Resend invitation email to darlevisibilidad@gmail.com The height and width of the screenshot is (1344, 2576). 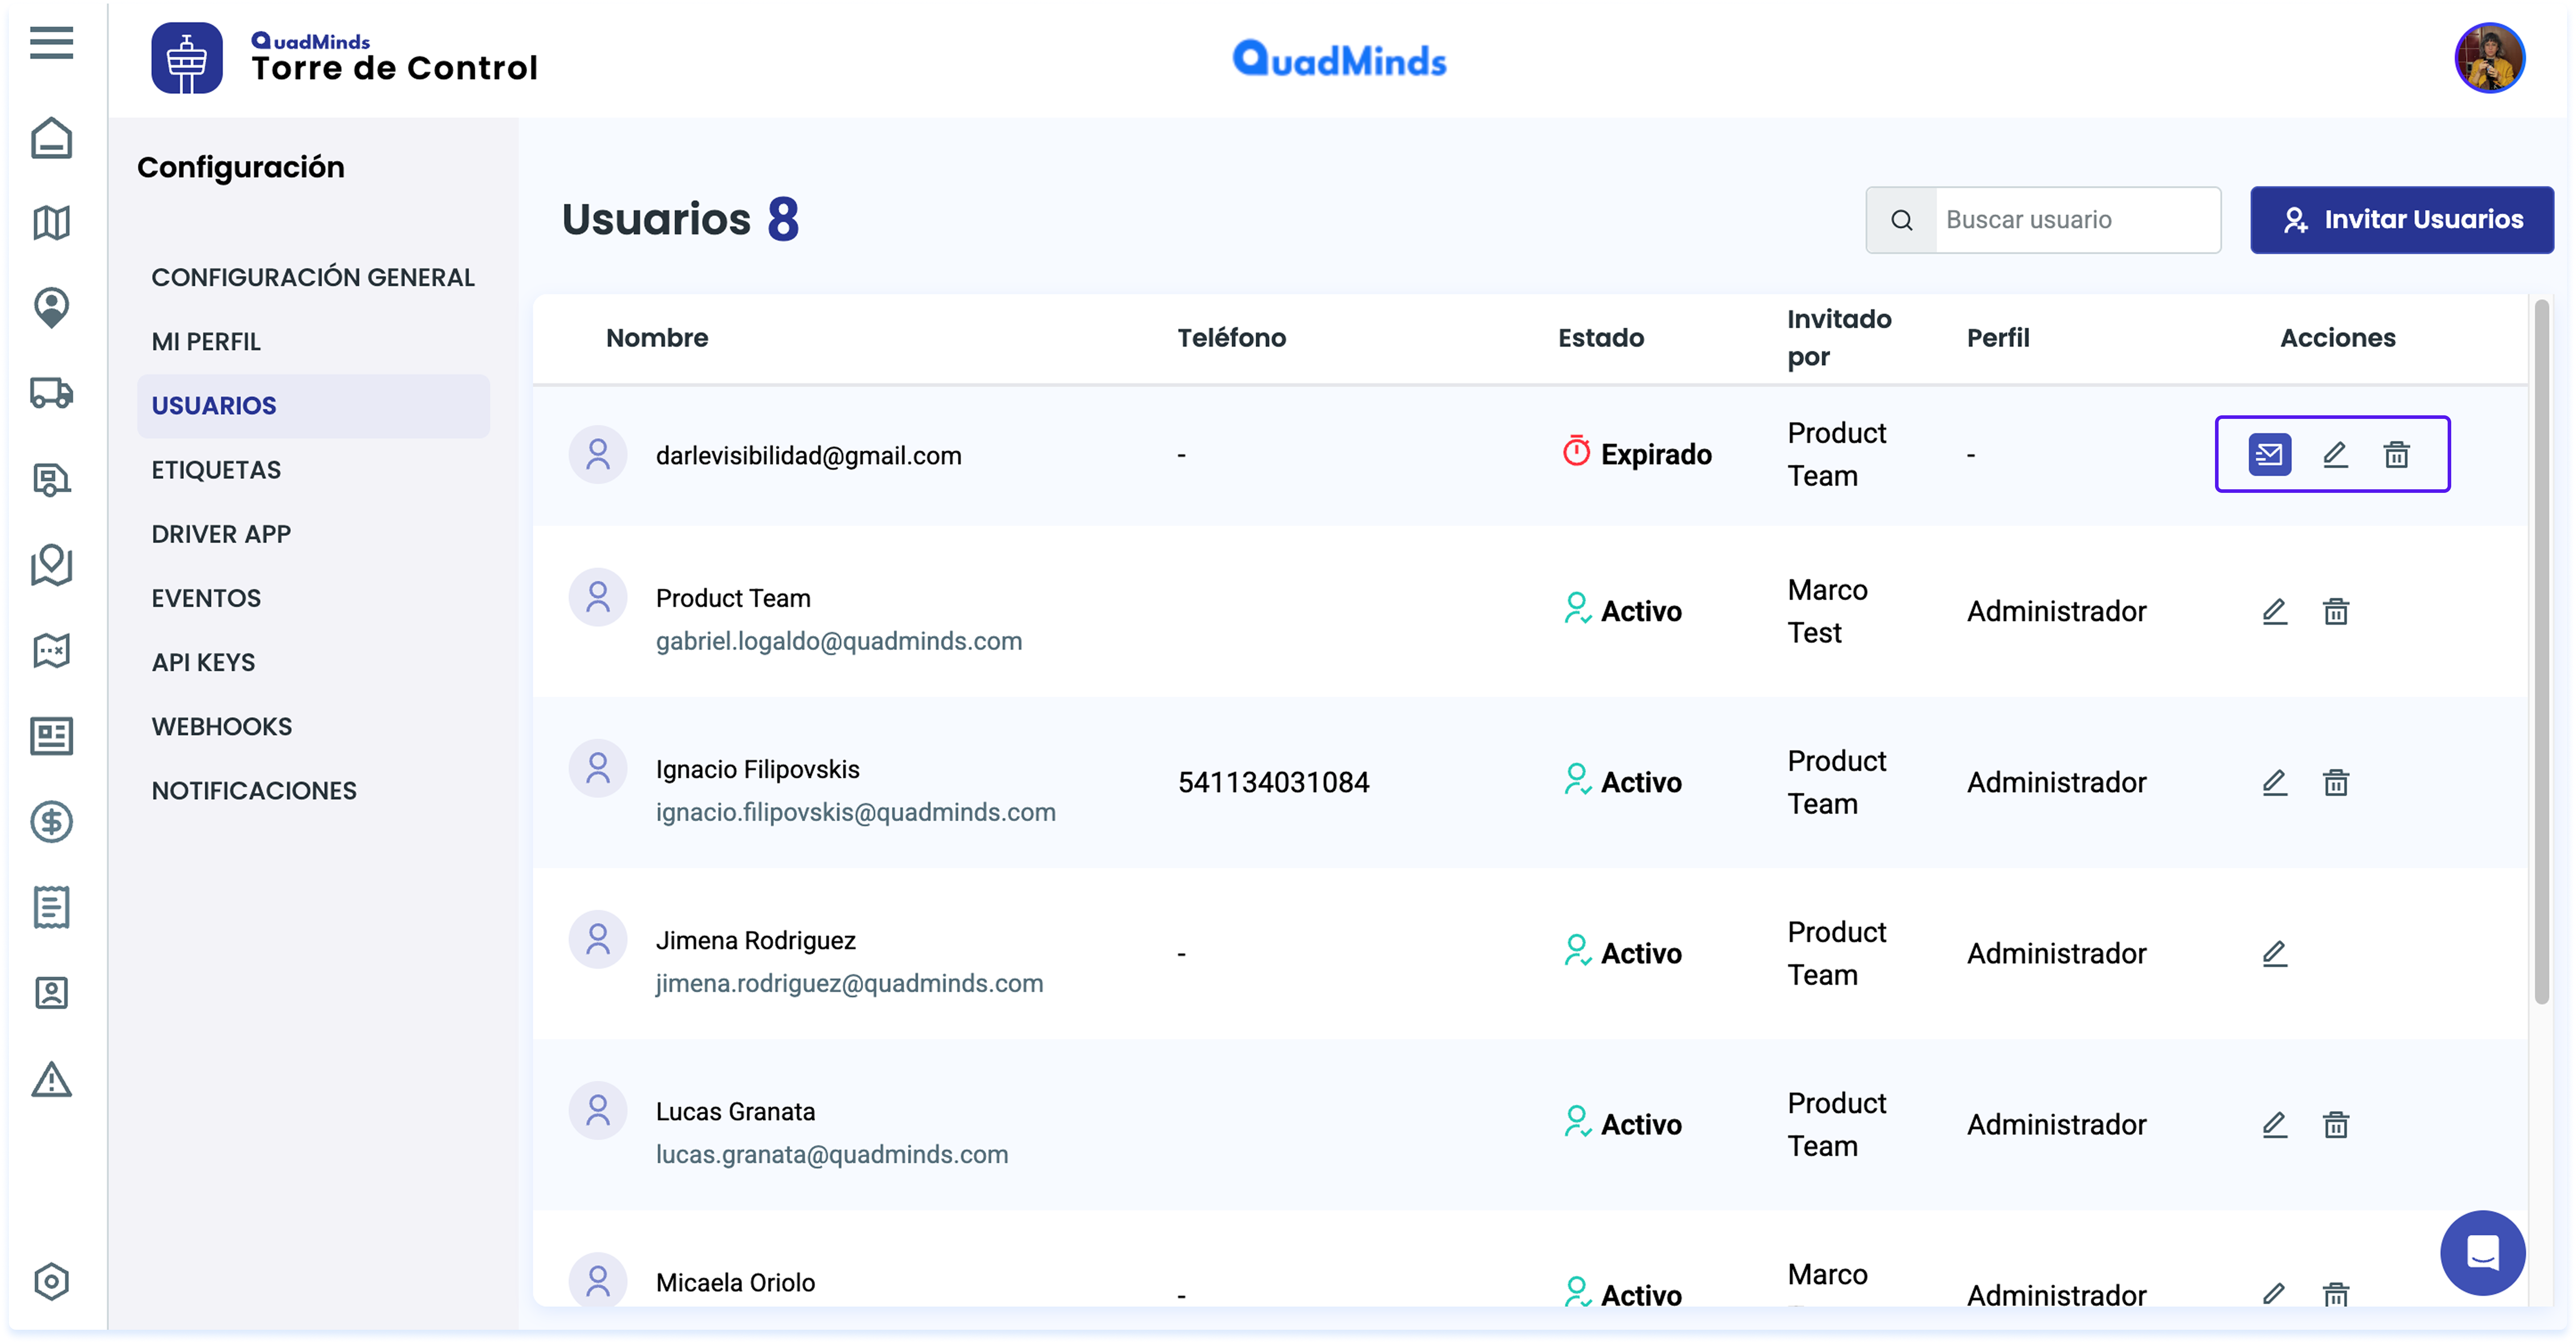tap(2269, 455)
